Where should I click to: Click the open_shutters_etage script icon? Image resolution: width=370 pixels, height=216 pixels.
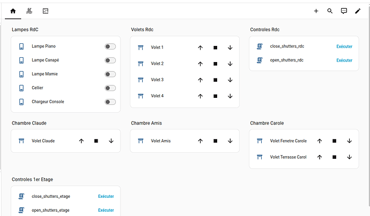coord(21,210)
